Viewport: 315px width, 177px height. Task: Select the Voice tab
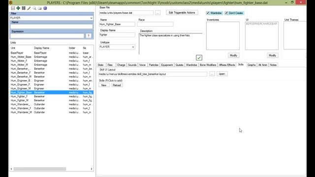[142, 65]
